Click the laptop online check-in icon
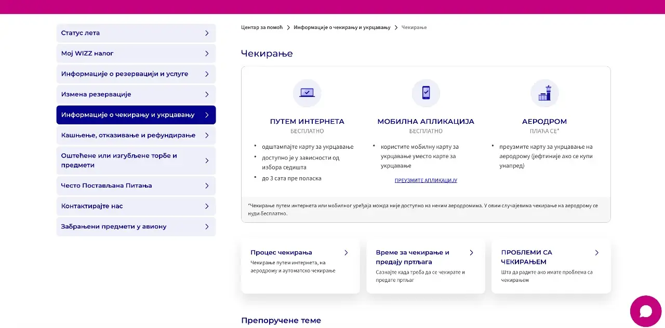Image resolution: width=665 pixels, height=328 pixels. click(307, 93)
